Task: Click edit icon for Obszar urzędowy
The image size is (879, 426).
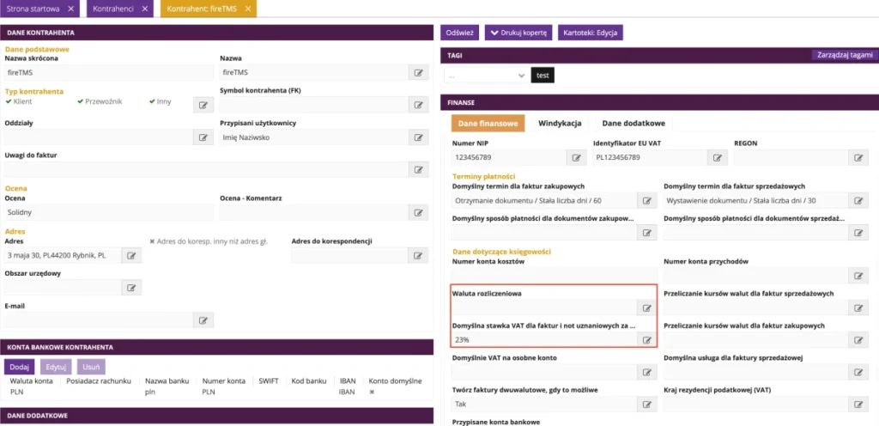Action: [x=131, y=288]
